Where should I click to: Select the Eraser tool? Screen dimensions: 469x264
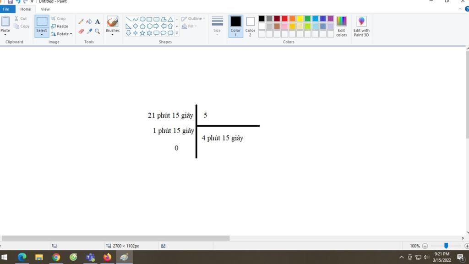click(81, 31)
